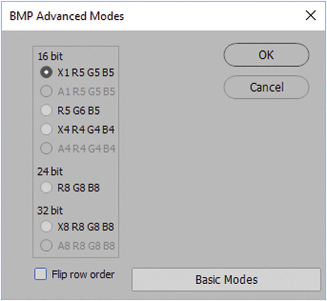Confirm the dialog with the OK button
This screenshot has width=327, height=301.
coord(266,55)
